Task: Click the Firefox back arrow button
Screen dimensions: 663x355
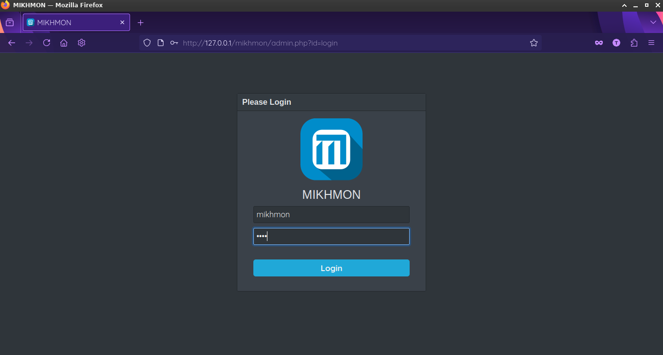Action: coord(12,43)
